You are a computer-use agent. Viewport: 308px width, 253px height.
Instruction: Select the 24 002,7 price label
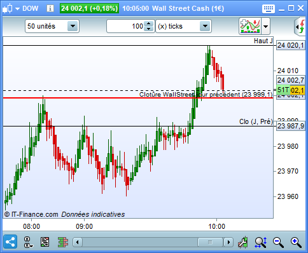(x=291, y=80)
